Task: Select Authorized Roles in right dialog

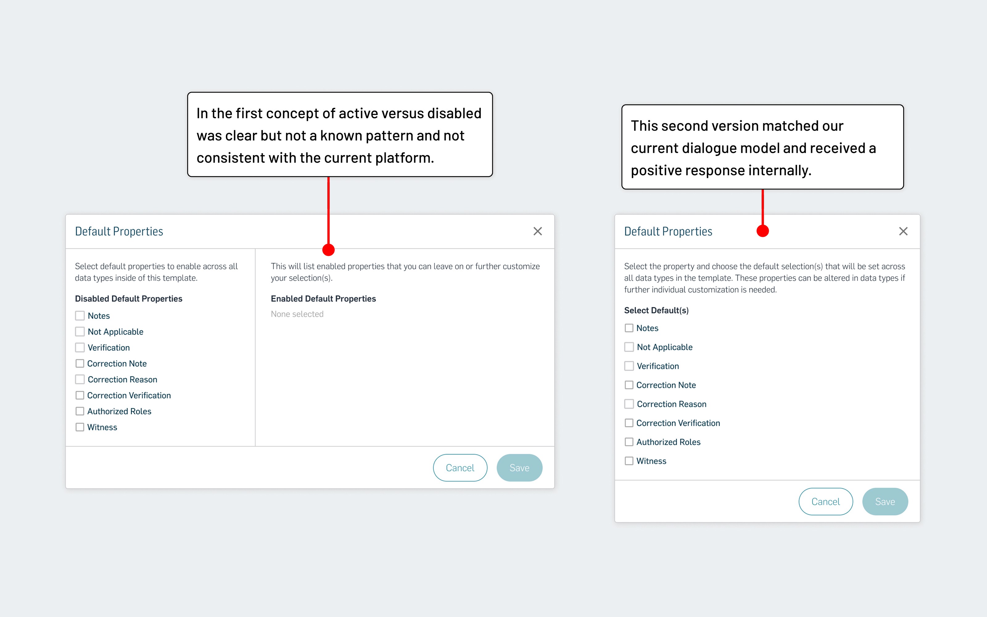Action: click(x=629, y=442)
